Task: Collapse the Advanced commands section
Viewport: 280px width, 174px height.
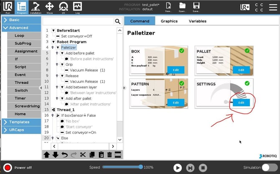Action: [x=20, y=28]
